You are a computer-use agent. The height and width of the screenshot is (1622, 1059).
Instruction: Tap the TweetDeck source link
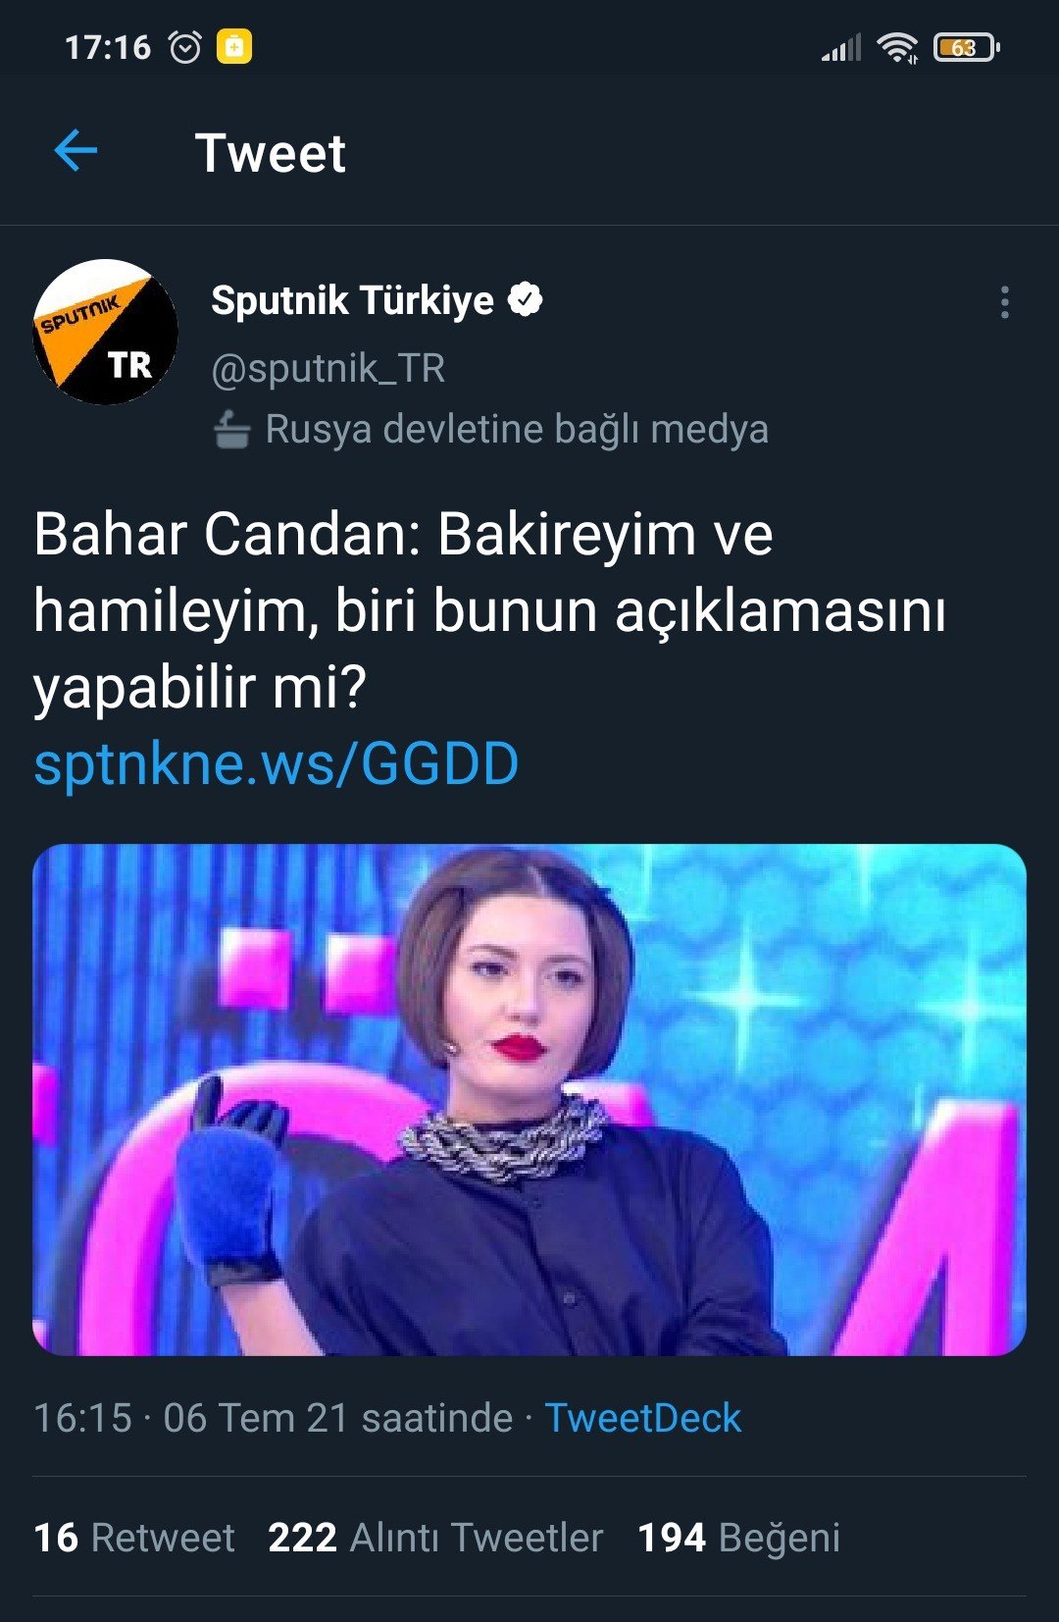tap(642, 1418)
